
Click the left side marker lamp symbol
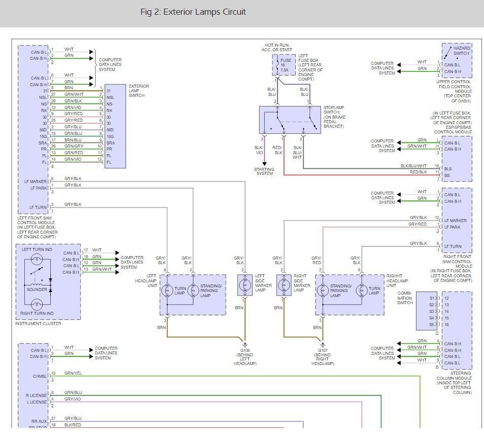246,287
